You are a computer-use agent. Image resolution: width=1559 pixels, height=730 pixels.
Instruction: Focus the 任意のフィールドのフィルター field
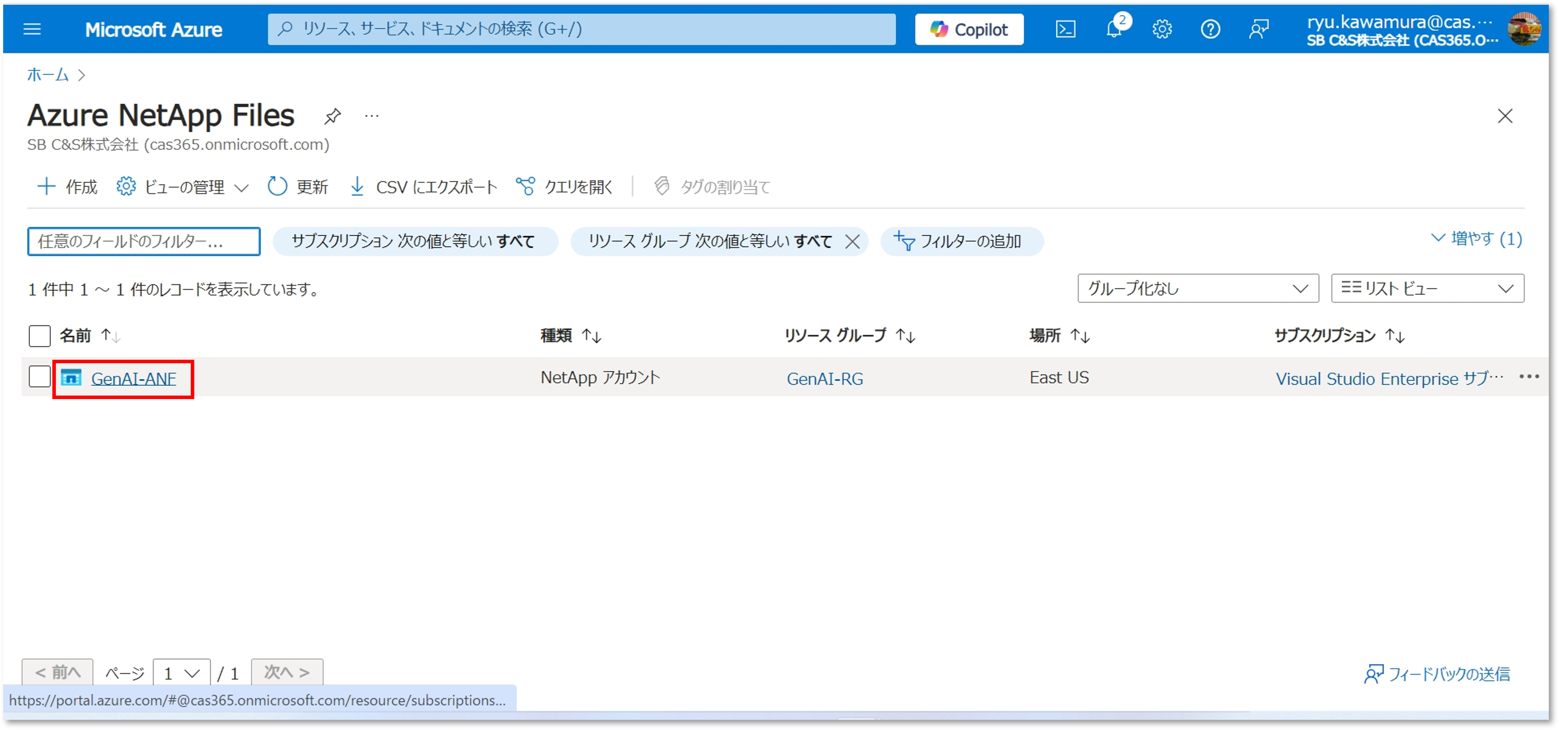tap(144, 241)
